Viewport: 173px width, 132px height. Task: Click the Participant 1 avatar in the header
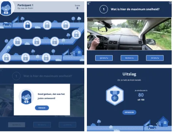coord(6,8)
